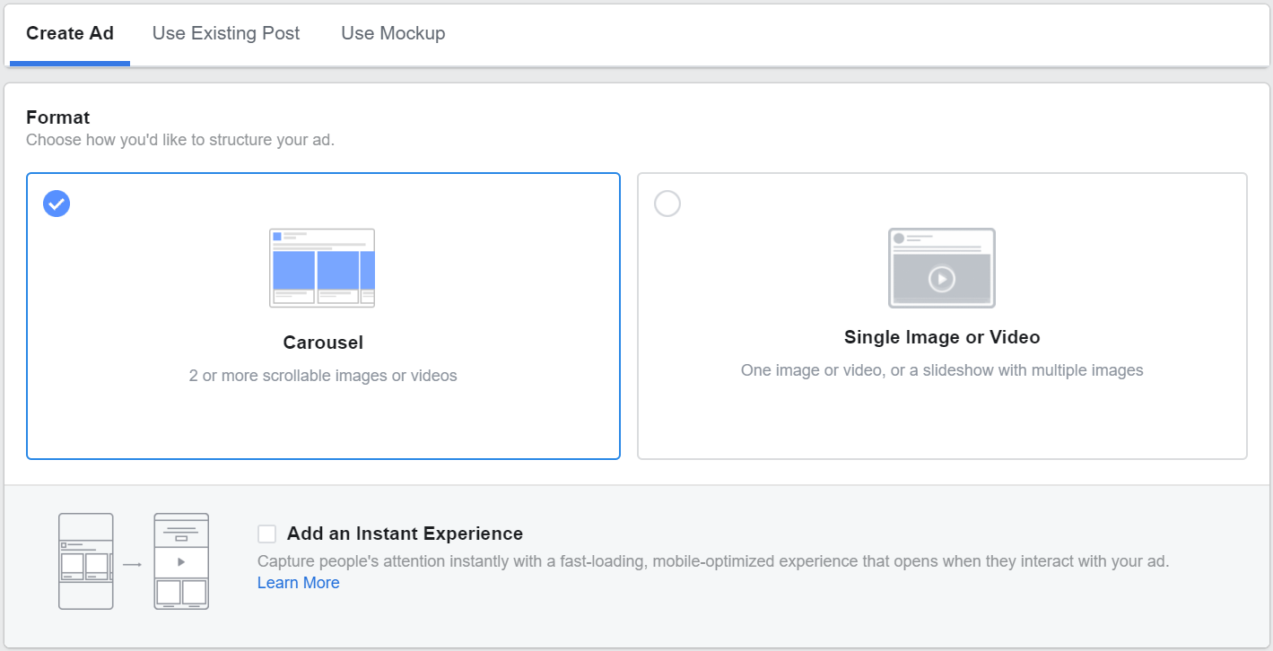This screenshot has height=651, width=1273.
Task: Click '2 or more scrollable images or videos' text
Action: pos(323,376)
